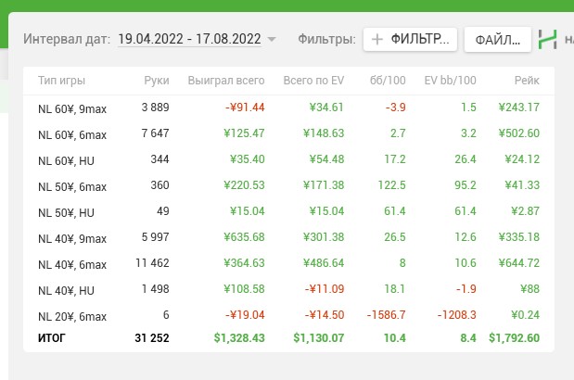Select the NL 60¥, 9max row

[288, 108]
